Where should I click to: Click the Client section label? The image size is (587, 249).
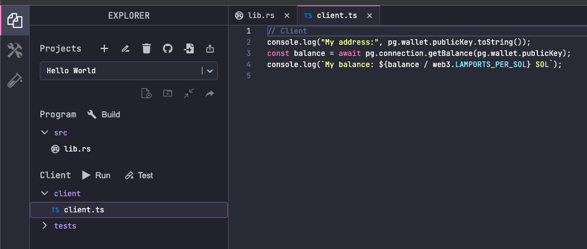(55, 175)
